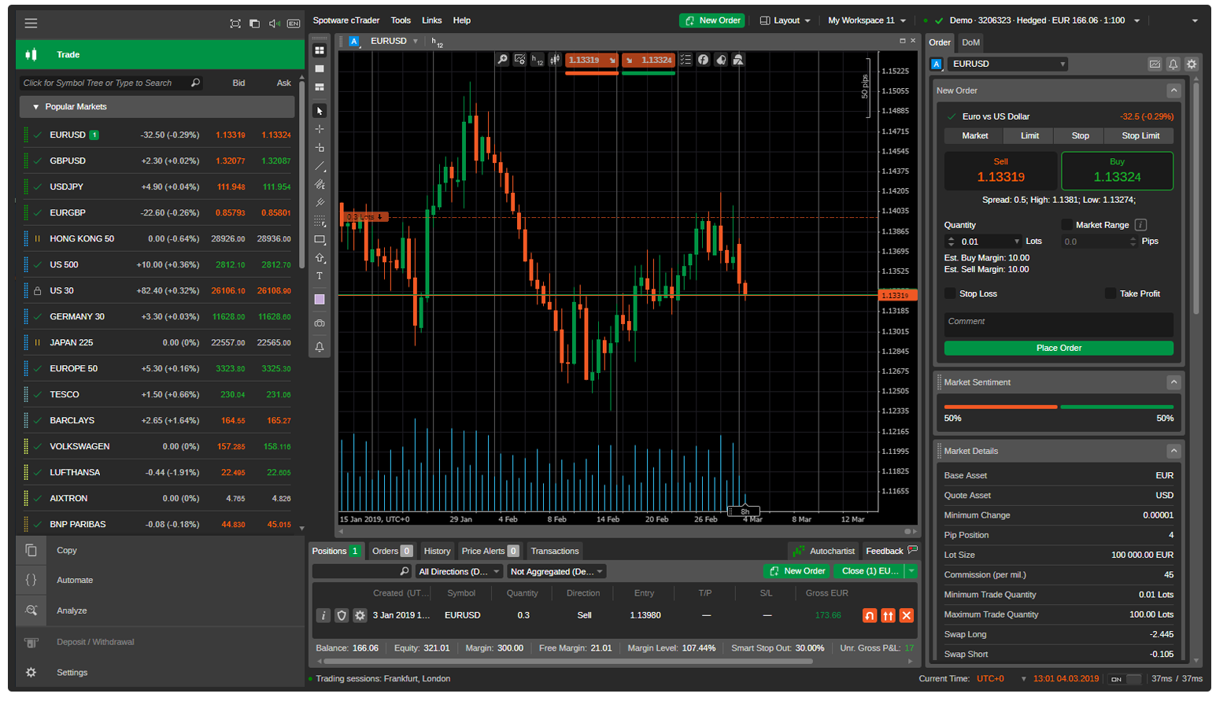Click the position info icon for EURUSD

point(323,615)
